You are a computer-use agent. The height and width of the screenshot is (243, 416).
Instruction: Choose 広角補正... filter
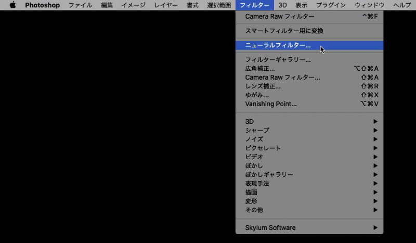[x=309, y=69]
